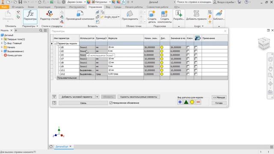Open the Редактор стилей styles editor
The width and height of the screenshot is (274, 154).
tap(49, 16)
